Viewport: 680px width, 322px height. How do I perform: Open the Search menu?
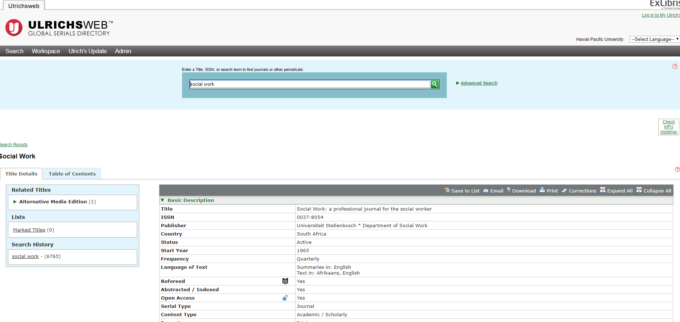15,51
